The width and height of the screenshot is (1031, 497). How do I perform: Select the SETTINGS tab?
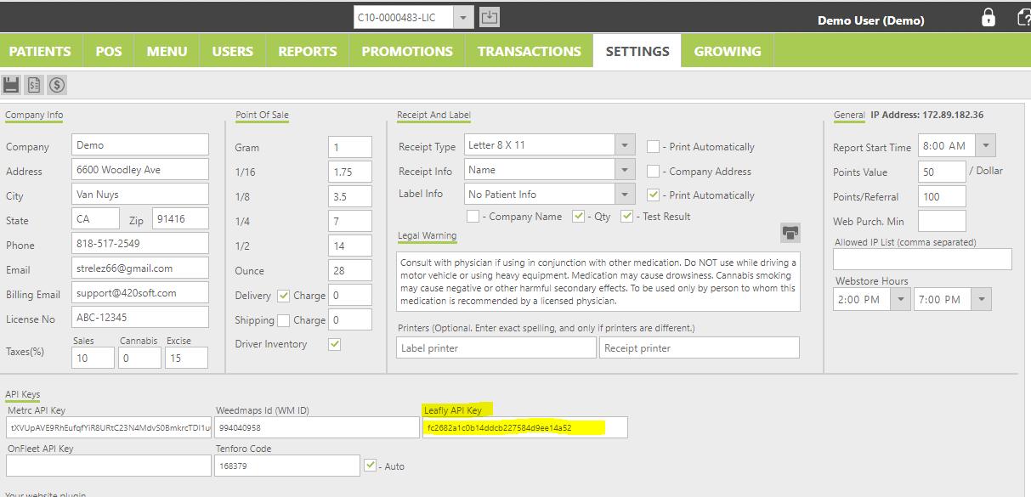tap(637, 51)
